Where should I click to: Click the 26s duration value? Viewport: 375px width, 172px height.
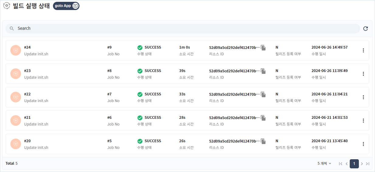point(182,141)
